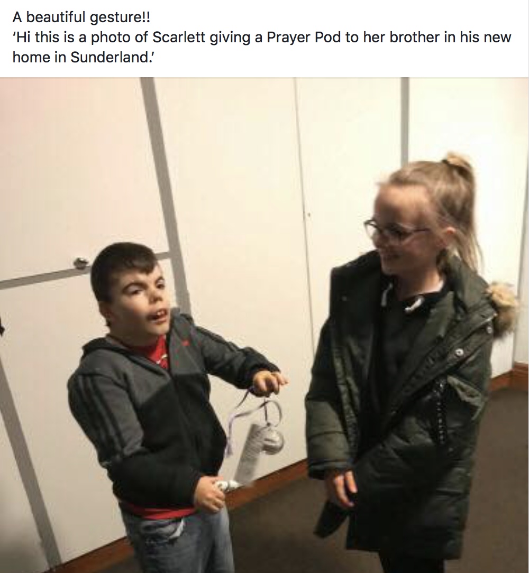
Task: Click the 'A beautiful gesture!!' post text
Action: pos(81,17)
